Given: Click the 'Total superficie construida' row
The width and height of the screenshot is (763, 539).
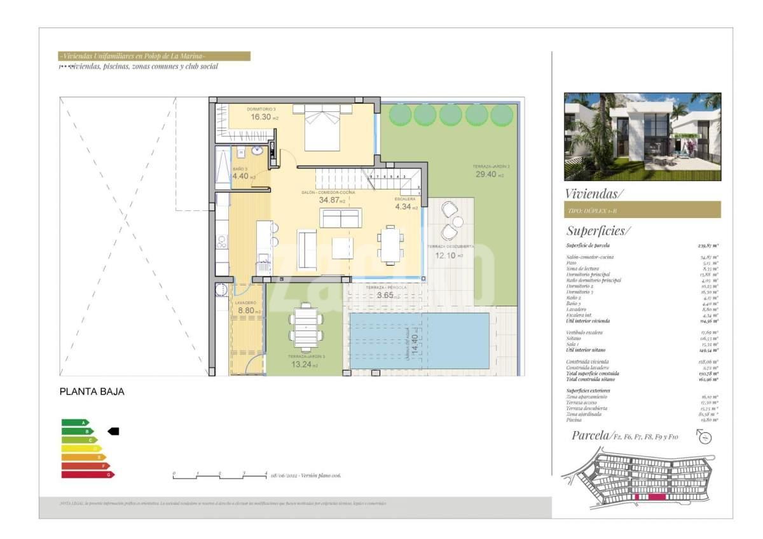Looking at the screenshot, I should pyautogui.click(x=642, y=374).
